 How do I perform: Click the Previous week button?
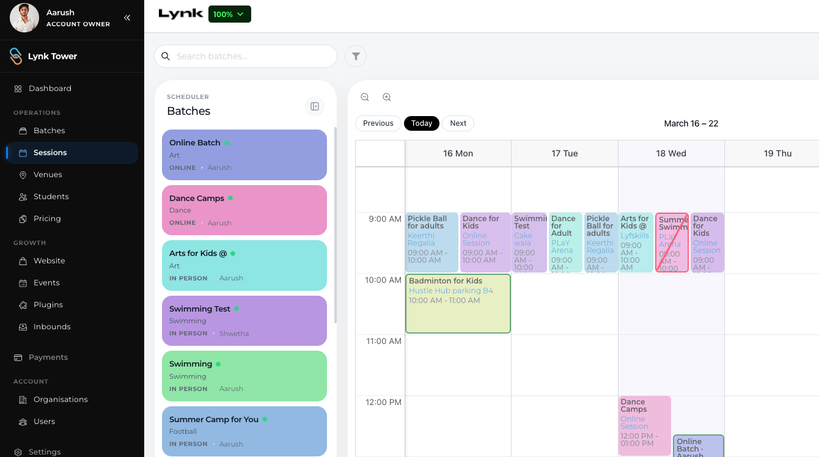point(378,123)
